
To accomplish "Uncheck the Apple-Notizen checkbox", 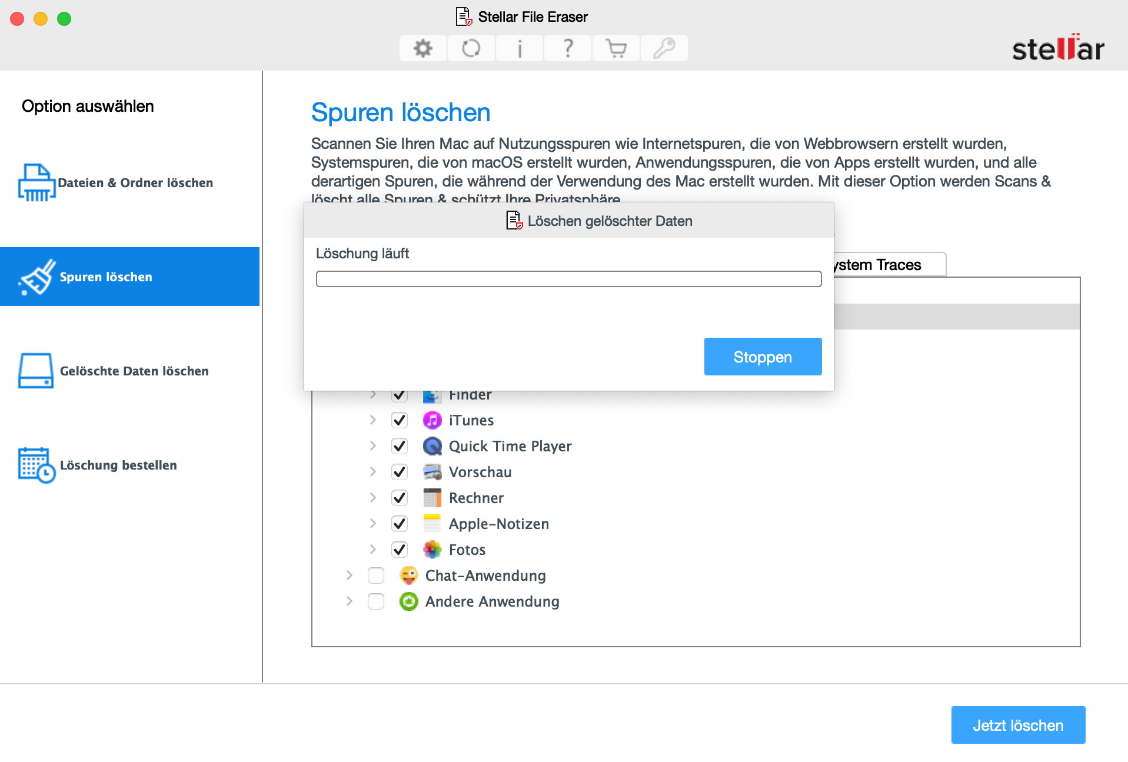I will [x=400, y=524].
